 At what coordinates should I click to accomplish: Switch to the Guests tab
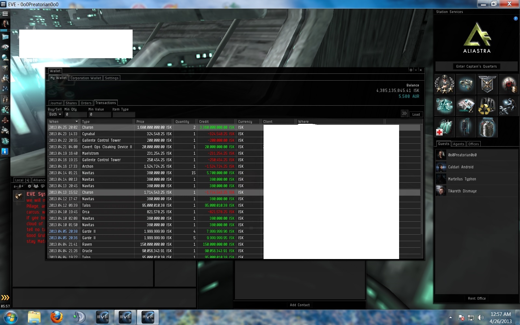pyautogui.click(x=443, y=144)
